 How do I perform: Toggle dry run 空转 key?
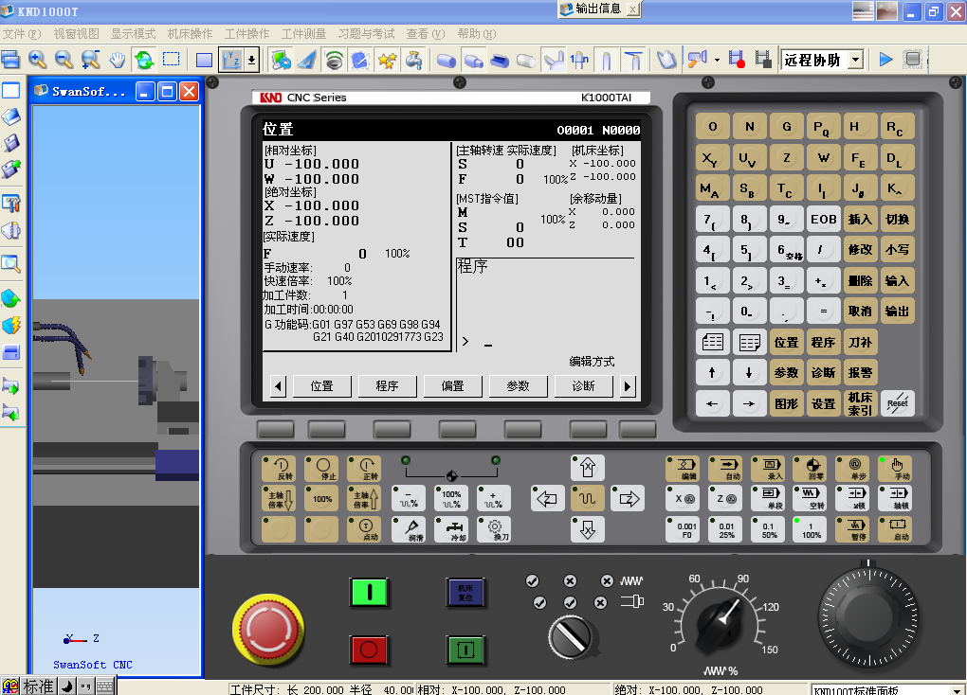pos(810,498)
